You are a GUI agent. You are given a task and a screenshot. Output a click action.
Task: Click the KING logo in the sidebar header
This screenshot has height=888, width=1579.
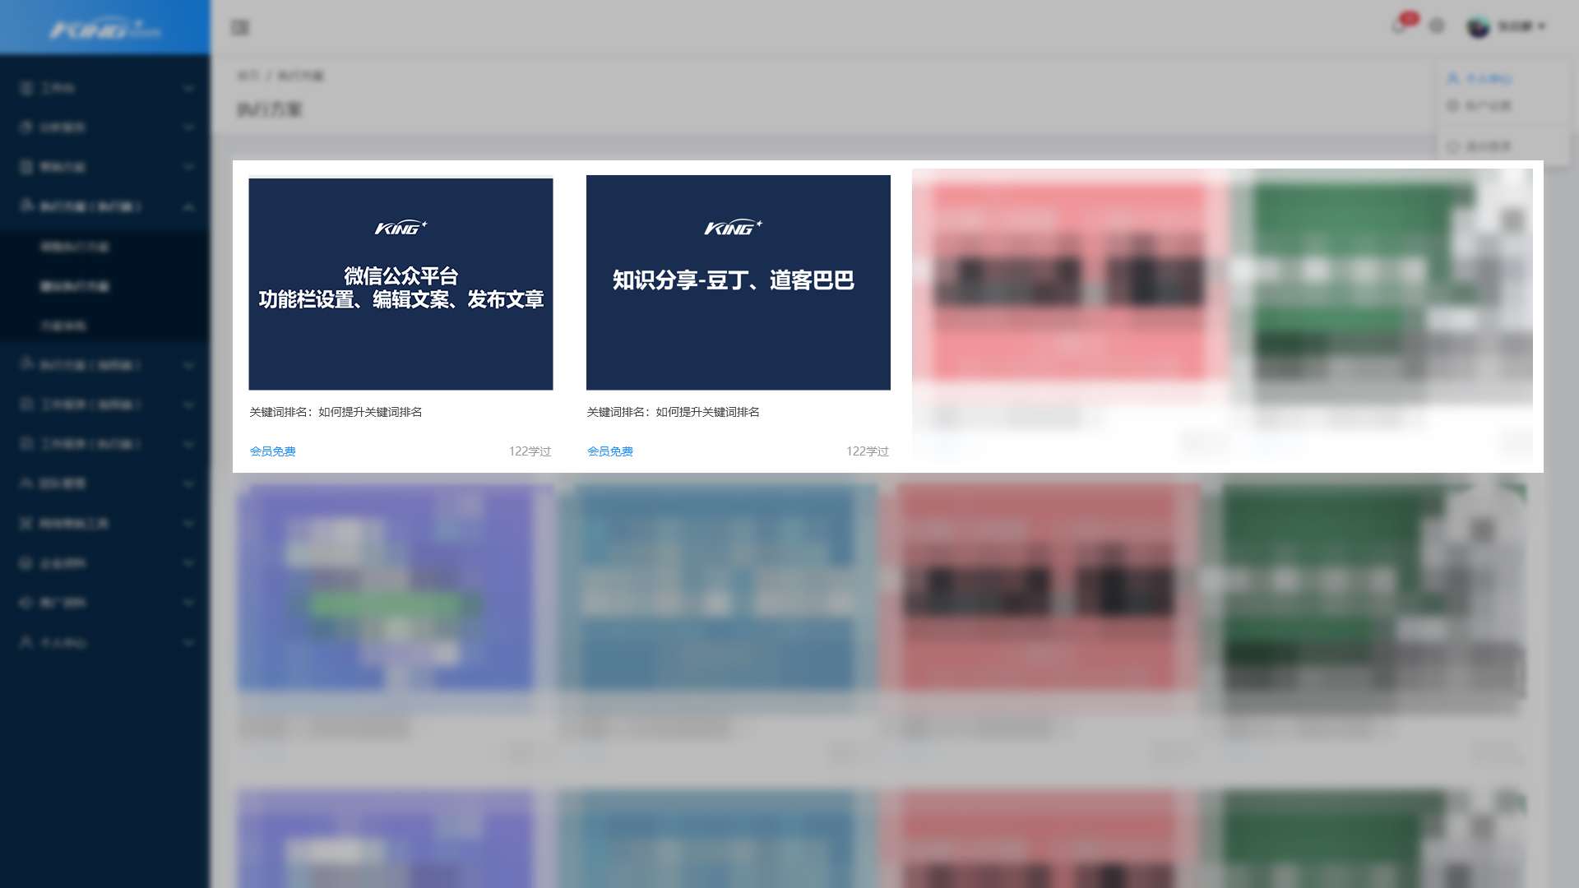[x=105, y=29]
